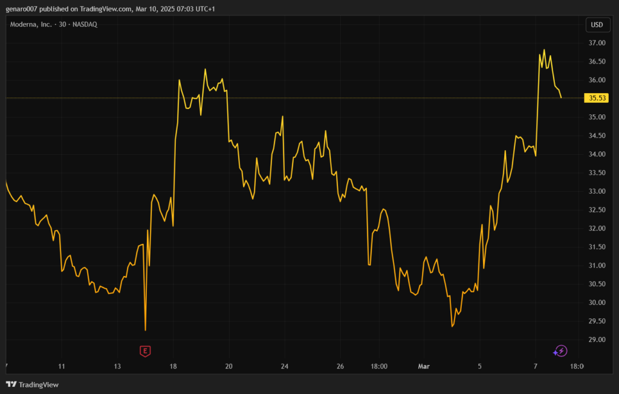Select the Mar label on time axis
Image resolution: width=619 pixels, height=394 pixels.
423,366
